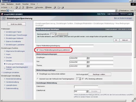Open the Bearbeiten menu
The height and width of the screenshot is (102, 136).
pos(10,4)
